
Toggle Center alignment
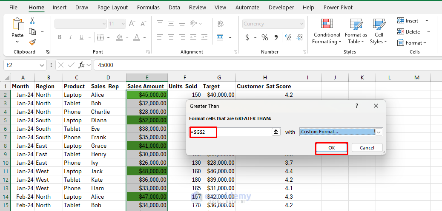click(171, 37)
